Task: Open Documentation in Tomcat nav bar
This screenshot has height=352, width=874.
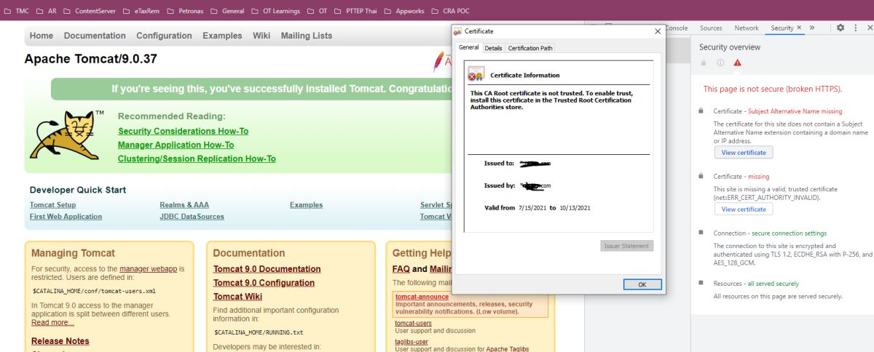Action: click(x=95, y=36)
